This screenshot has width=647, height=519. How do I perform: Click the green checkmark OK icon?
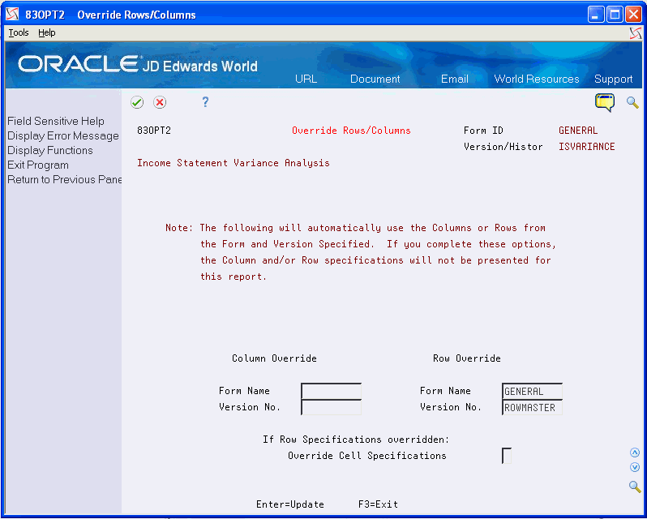(x=137, y=102)
